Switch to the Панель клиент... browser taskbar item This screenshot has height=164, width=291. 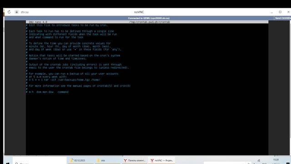[x=135, y=160]
